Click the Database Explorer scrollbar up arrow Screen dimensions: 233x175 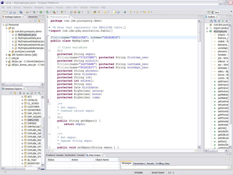pos(42,97)
